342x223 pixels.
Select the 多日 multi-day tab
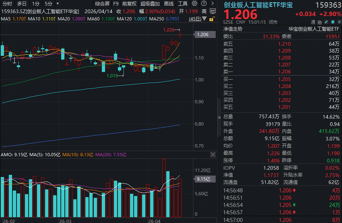[x=22, y=4]
